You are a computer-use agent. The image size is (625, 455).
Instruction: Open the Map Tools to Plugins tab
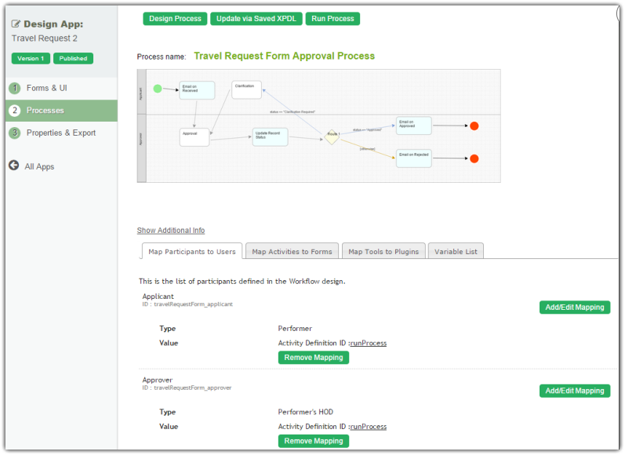pos(383,251)
